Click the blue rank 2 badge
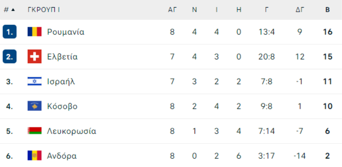The width and height of the screenshot is (342, 167). tap(9, 56)
